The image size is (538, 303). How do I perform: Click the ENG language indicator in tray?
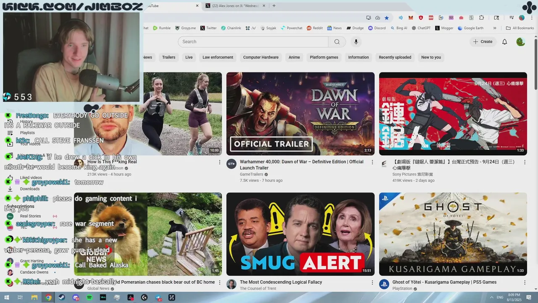500,298
